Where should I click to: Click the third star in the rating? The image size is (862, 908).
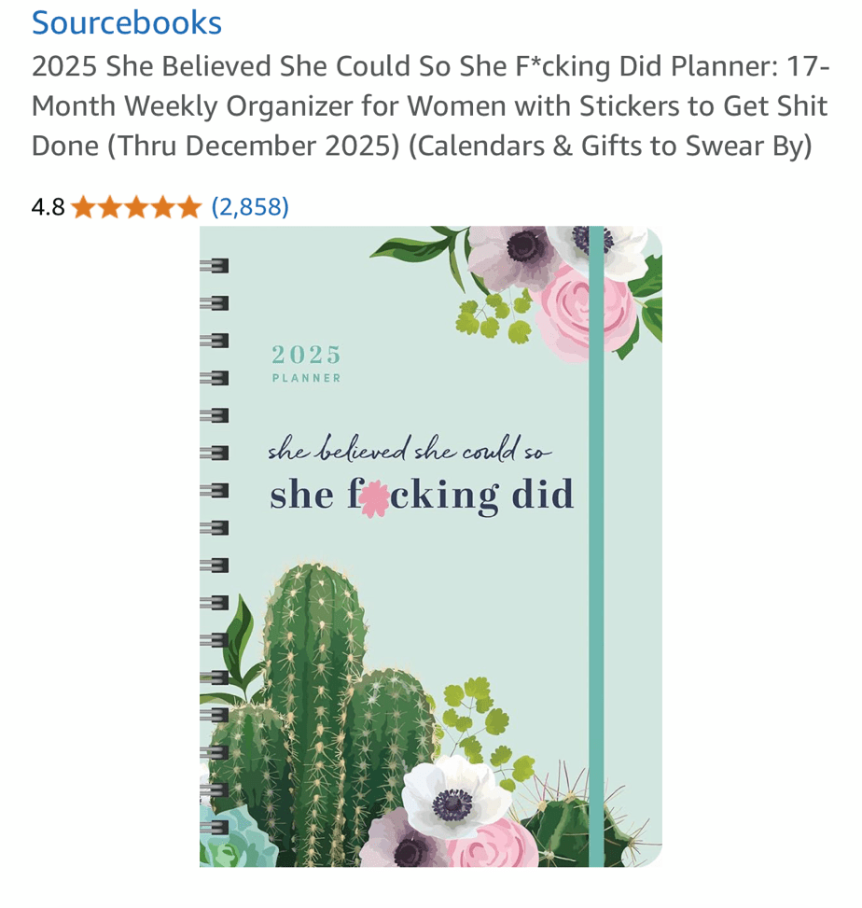point(135,206)
